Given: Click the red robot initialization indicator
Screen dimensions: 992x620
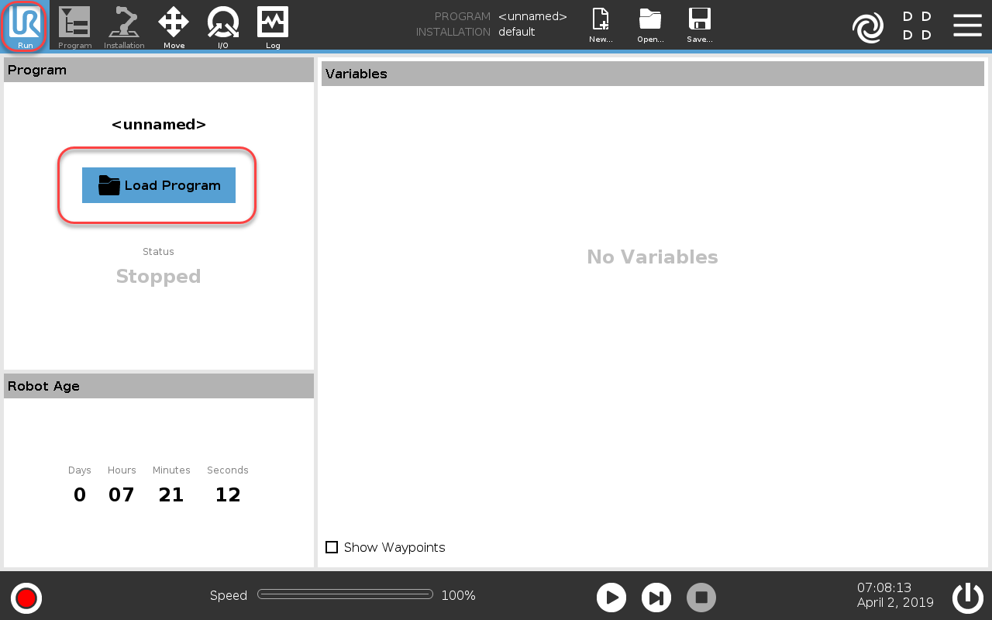Looking at the screenshot, I should 26,598.
